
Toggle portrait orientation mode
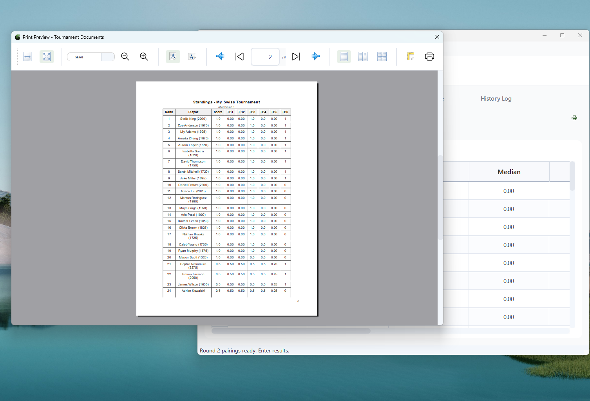pyautogui.click(x=172, y=56)
